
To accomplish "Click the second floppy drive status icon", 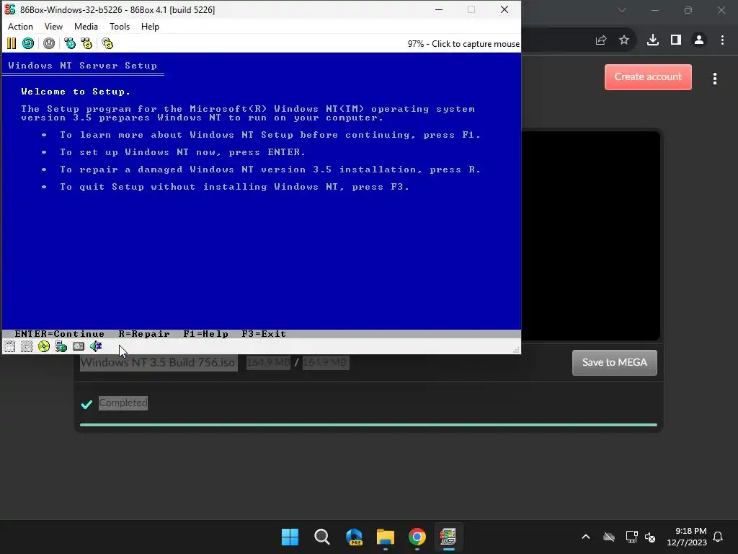I will pyautogui.click(x=27, y=347).
